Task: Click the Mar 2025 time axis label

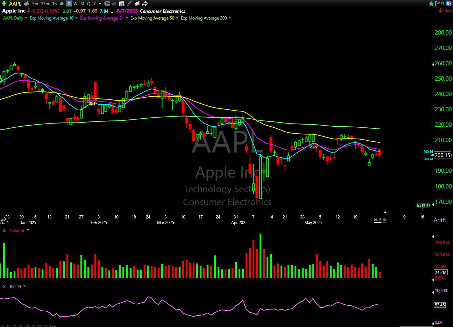Action: click(x=165, y=223)
